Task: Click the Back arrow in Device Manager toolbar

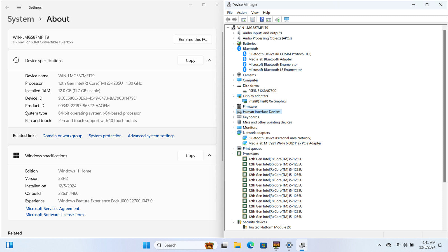Action: click(228, 19)
